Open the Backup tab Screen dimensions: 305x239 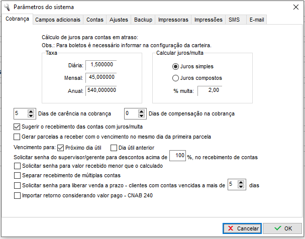click(x=143, y=20)
